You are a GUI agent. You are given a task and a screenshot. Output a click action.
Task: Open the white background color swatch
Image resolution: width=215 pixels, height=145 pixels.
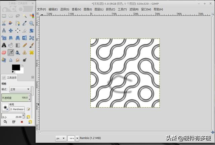pyautogui.click(x=22, y=71)
